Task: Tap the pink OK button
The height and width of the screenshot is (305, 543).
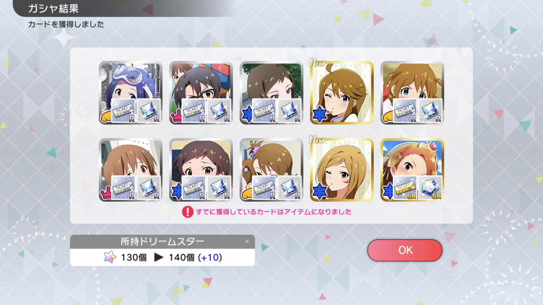Action: click(405, 250)
